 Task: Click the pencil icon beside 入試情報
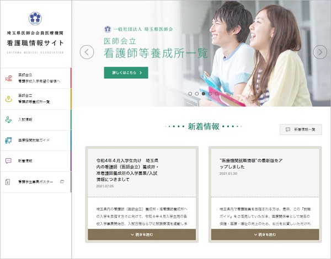[x=8, y=119]
